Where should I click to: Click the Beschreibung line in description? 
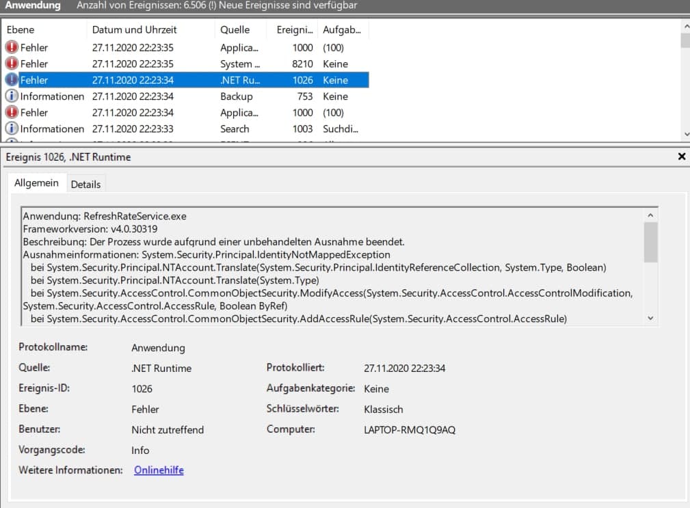click(x=213, y=242)
